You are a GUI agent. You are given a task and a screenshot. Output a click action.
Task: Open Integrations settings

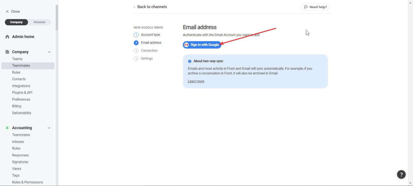pos(21,86)
